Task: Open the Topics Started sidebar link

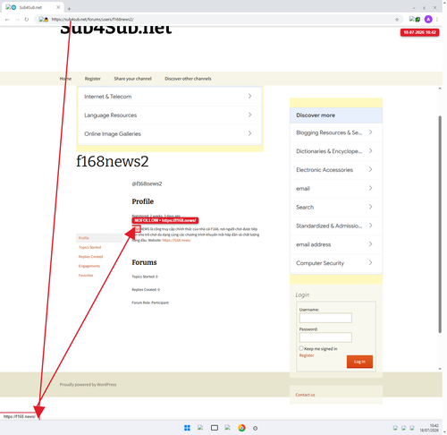Action: [x=89, y=247]
